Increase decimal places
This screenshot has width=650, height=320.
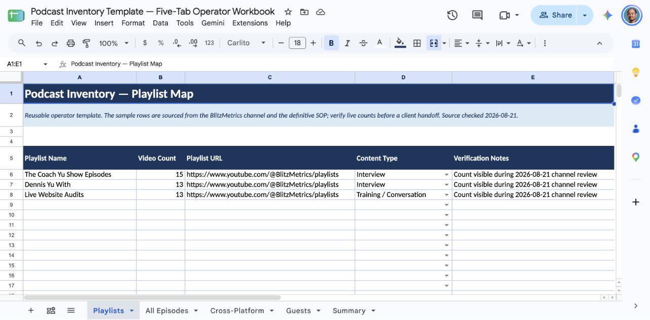(x=193, y=43)
